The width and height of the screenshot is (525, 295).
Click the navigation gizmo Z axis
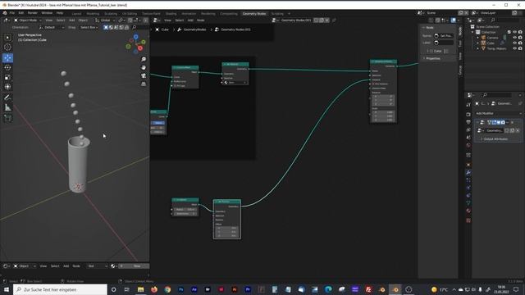[135, 37]
